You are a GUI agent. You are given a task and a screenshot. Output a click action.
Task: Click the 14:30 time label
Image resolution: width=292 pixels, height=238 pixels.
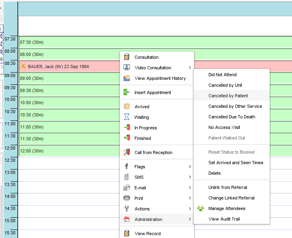click(x=10, y=208)
